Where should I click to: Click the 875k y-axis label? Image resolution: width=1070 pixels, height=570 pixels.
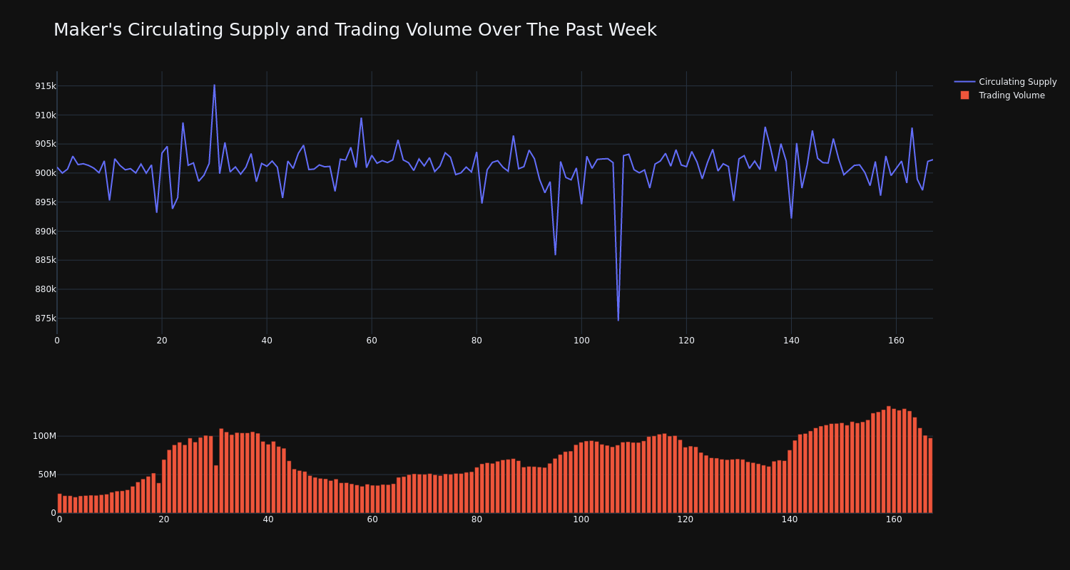(46, 318)
